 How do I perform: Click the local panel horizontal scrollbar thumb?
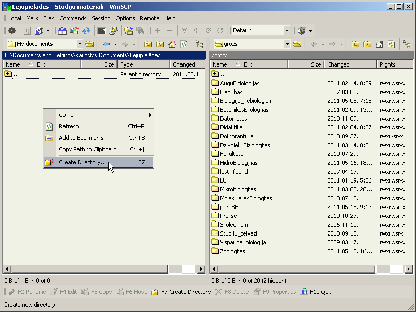coord(89,269)
